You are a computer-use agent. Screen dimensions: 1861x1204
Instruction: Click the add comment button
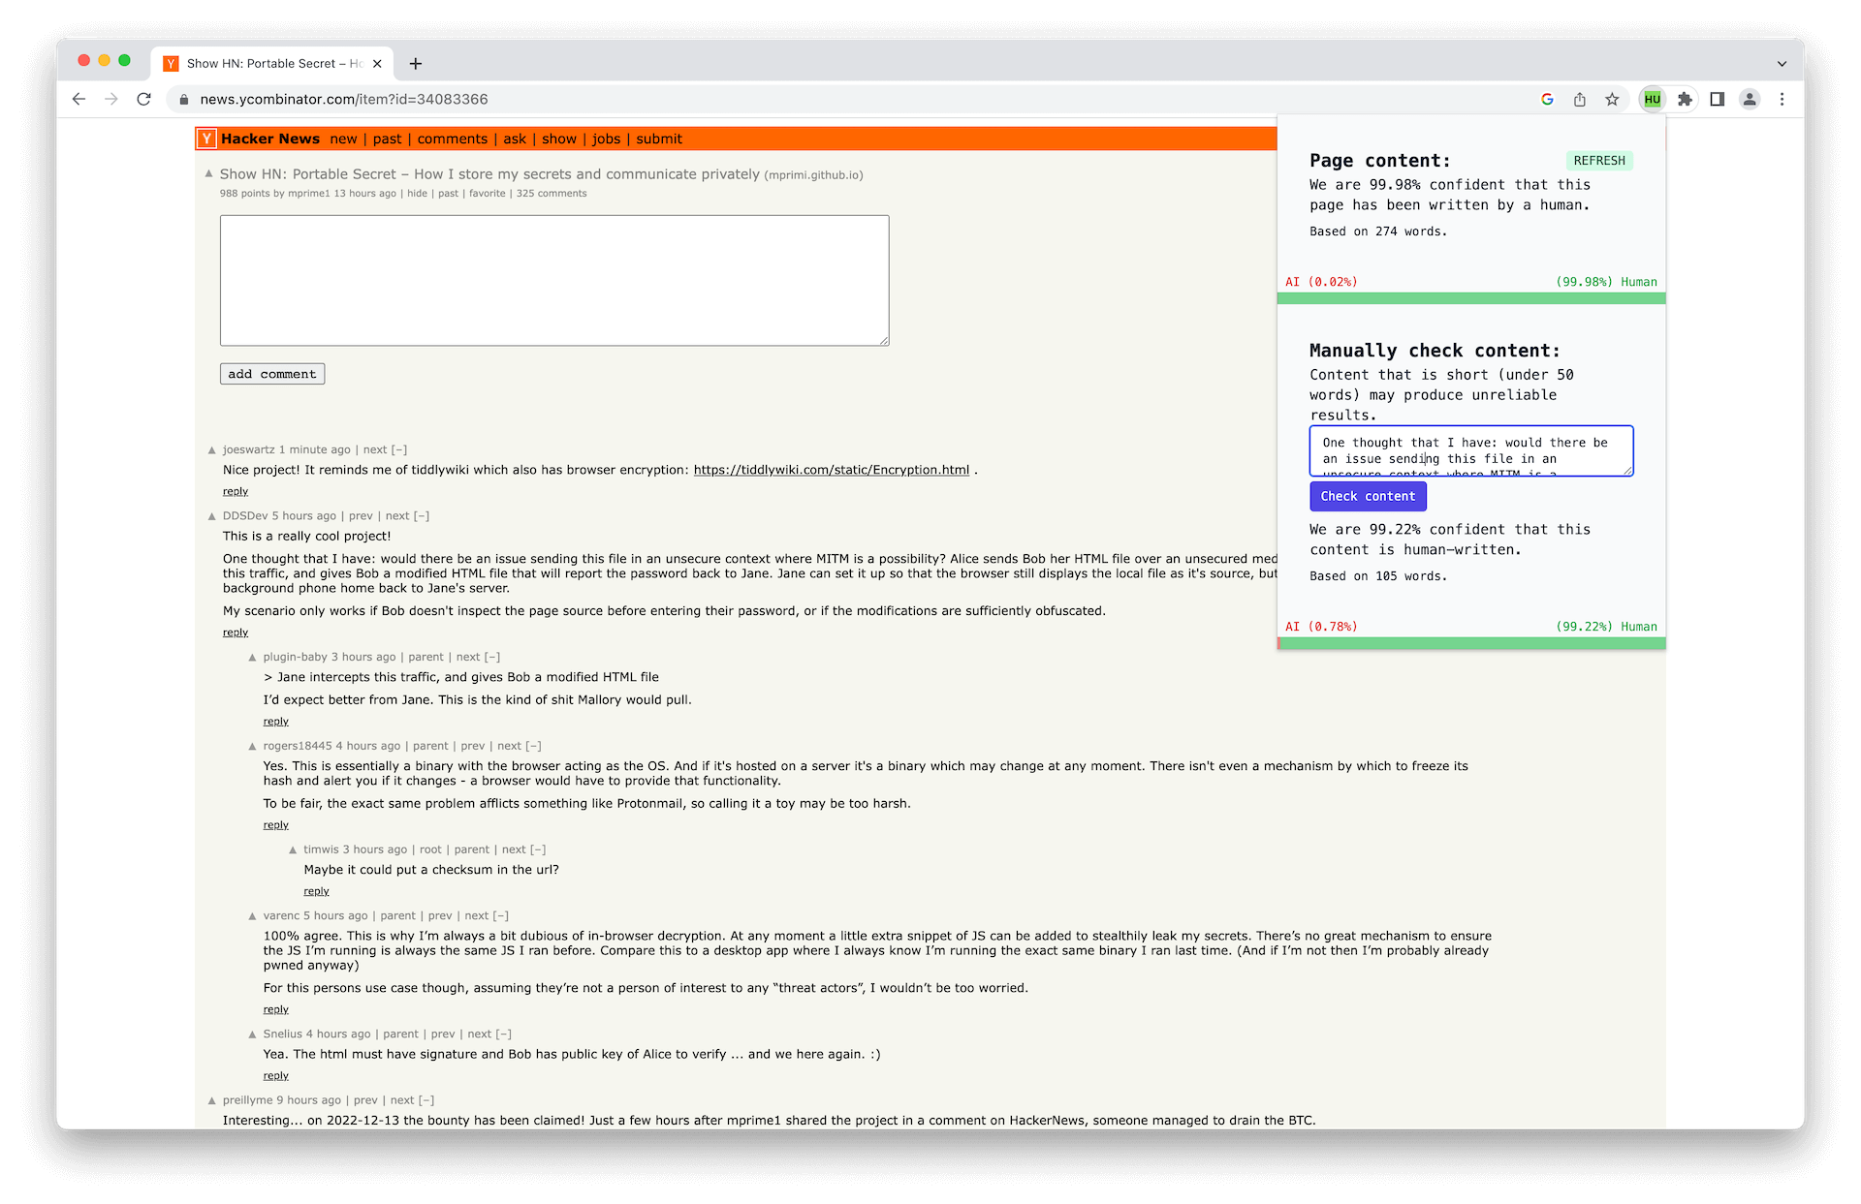[271, 373]
